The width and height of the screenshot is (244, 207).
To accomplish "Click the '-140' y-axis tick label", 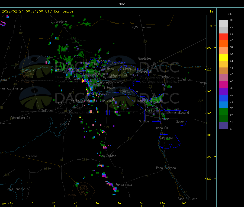I will pos(208,91).
